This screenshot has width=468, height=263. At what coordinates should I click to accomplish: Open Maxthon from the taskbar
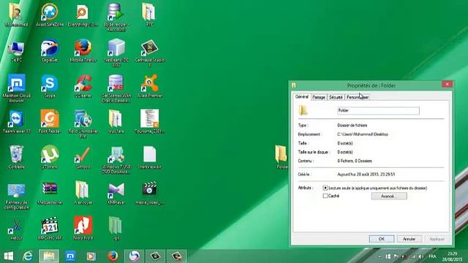(x=70, y=256)
